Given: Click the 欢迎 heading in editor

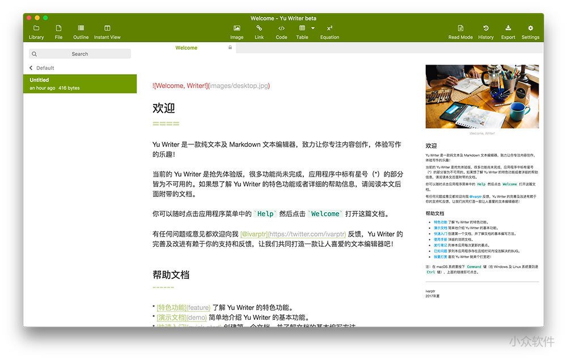Looking at the screenshot, I should [x=163, y=108].
